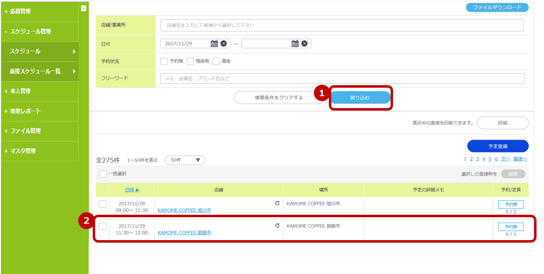544x274 pixels.
Task: Check the 予約無 filter checkbox
Action: 164,61
